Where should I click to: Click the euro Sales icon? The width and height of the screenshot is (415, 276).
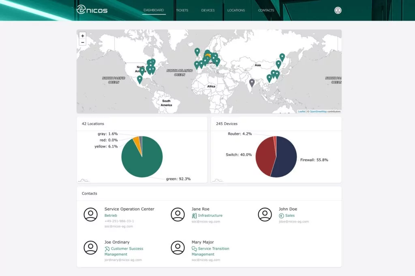[x=281, y=216]
